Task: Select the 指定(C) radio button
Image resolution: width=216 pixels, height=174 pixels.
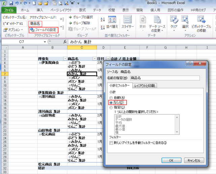Action: 111,107
